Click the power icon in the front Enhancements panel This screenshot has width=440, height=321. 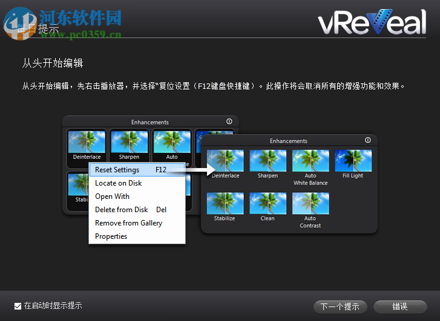coord(367,140)
